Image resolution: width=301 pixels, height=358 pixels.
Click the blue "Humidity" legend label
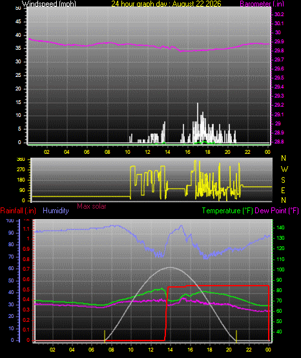pos(56,211)
